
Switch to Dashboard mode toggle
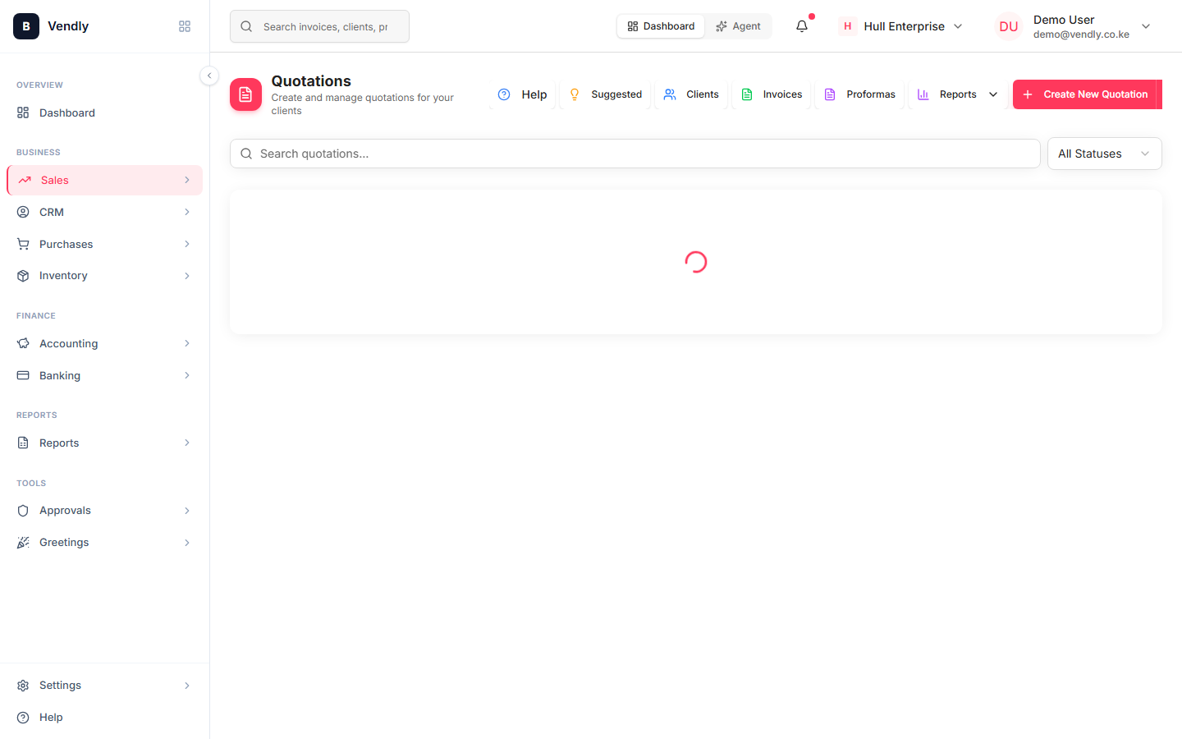pos(661,26)
